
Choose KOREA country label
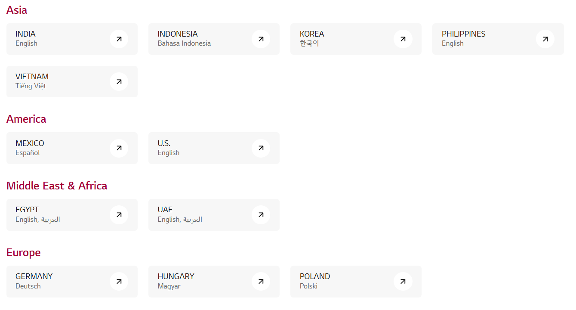[x=312, y=34]
